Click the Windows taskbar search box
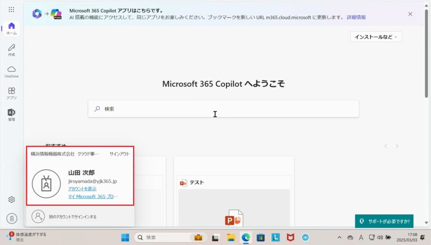The height and width of the screenshot is (245, 431). (x=171, y=237)
